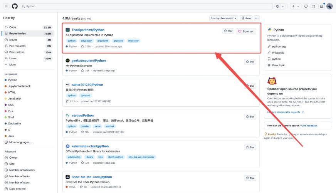This screenshot has height=193, width=336.
Task: Star the geekcomputers/Python repository
Action: point(250,62)
